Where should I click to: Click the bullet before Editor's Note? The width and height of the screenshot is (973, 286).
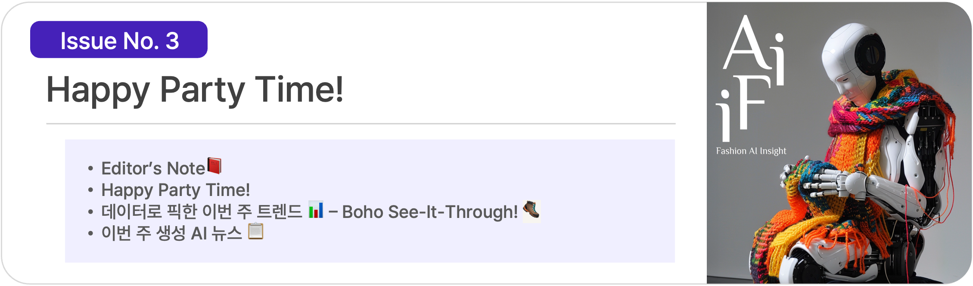pyautogui.click(x=90, y=168)
